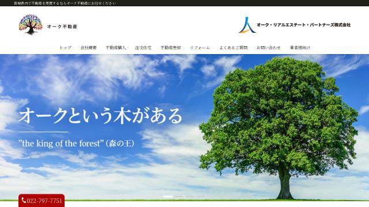369x207 pixels.
Task: Select the リフォーム menu item
Action: (x=200, y=48)
